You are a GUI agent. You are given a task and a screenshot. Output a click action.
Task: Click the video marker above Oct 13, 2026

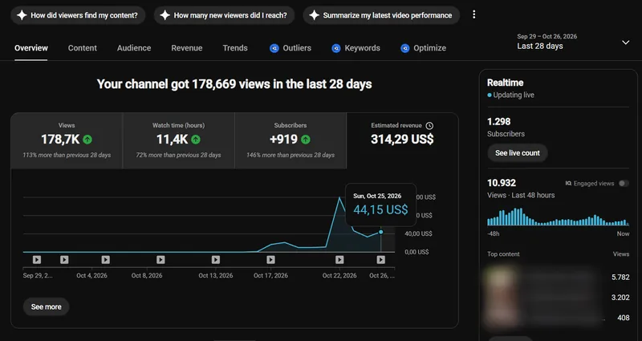click(x=216, y=259)
